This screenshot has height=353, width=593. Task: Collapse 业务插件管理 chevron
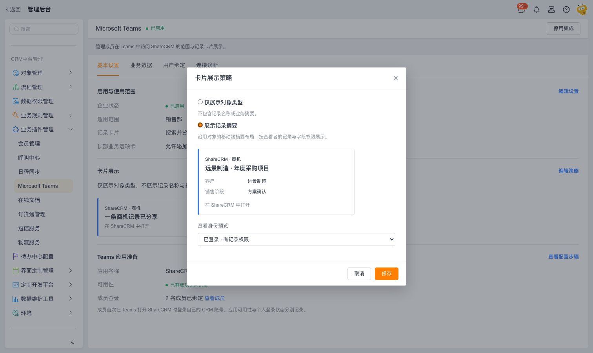pos(71,129)
